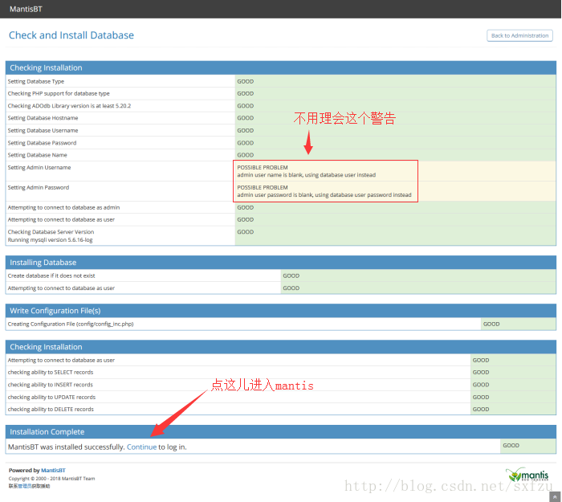
Task: Click Create database if it does not exist
Action: (x=51, y=275)
